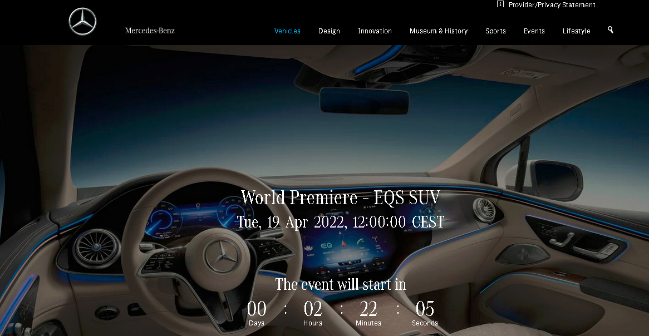Click the Hours countdown value
Viewport: 649px width, 336px height.
313,309
